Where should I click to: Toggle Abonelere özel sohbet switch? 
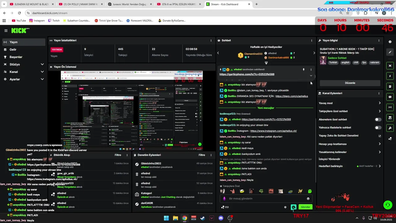point(378,120)
